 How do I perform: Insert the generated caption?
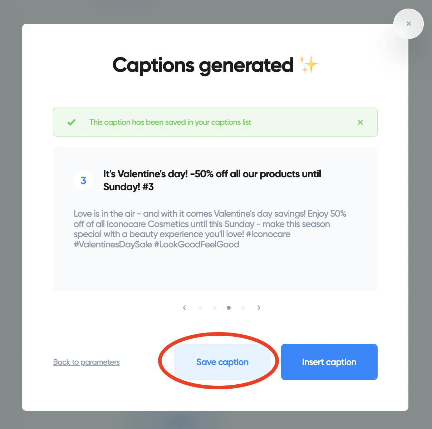click(329, 362)
